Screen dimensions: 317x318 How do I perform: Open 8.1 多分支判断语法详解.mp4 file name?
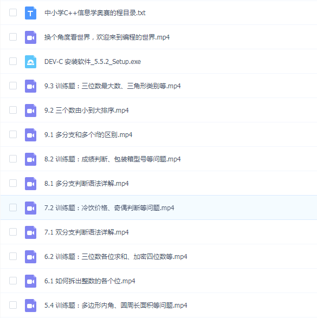[x=86, y=184]
